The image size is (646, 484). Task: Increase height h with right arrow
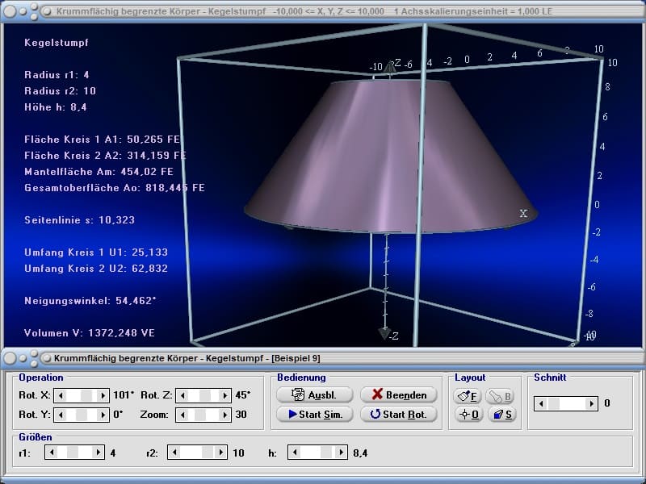click(341, 453)
